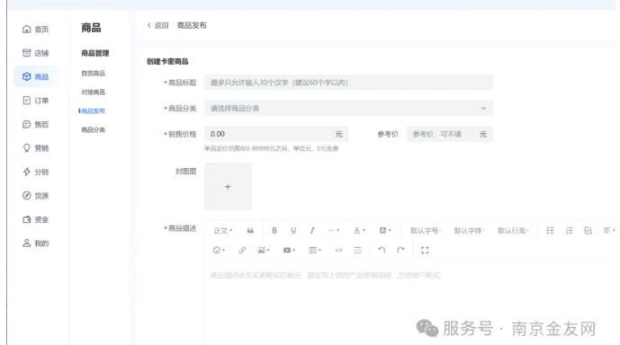This screenshot has height=345, width=620.
Task: Open insert video dropdown
Action: point(289,251)
